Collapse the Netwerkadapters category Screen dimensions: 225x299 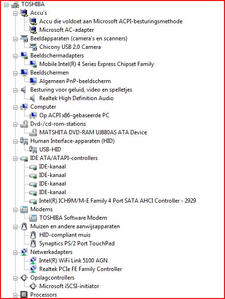15,252
